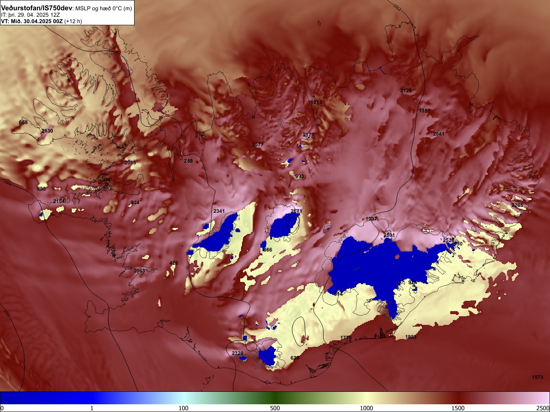Click the map value label 993
The width and height of the screenshot is (550, 412).
point(299,176)
